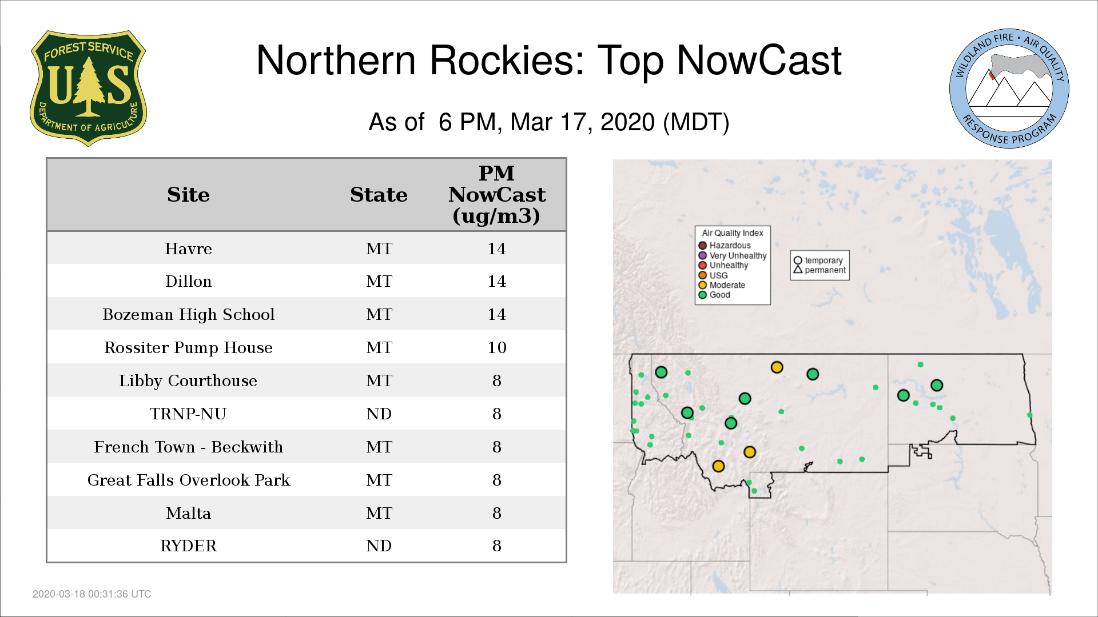This screenshot has width=1098, height=617.
Task: Click the Northern Rockies: Top NowCast title
Action: [x=548, y=61]
